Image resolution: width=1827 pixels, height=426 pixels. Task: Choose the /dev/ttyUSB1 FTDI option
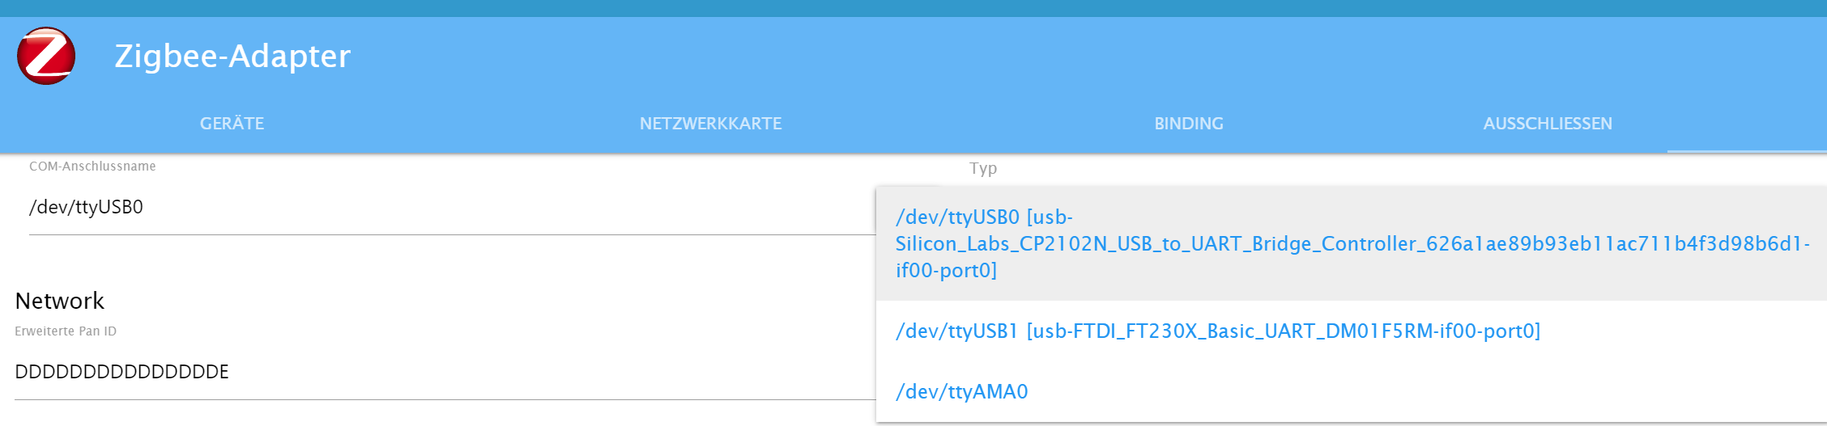(1217, 331)
